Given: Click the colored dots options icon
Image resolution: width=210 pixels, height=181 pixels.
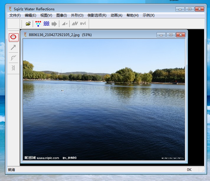Looking at the screenshot, I should point(38,24).
